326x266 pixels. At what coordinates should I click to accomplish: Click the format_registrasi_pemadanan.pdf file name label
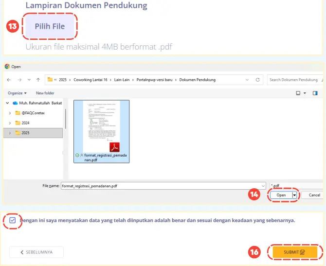[x=106, y=158]
